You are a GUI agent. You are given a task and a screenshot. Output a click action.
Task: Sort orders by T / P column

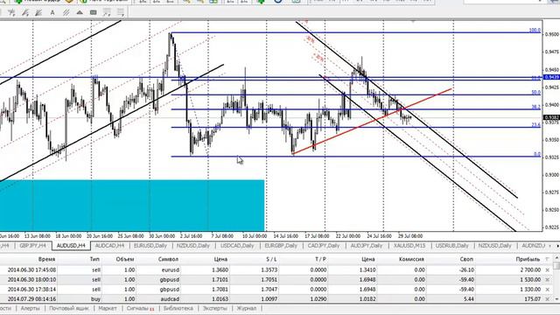[x=321, y=259]
